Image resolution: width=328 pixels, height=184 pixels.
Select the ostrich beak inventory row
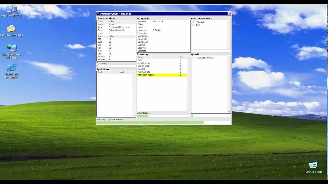click(162, 66)
